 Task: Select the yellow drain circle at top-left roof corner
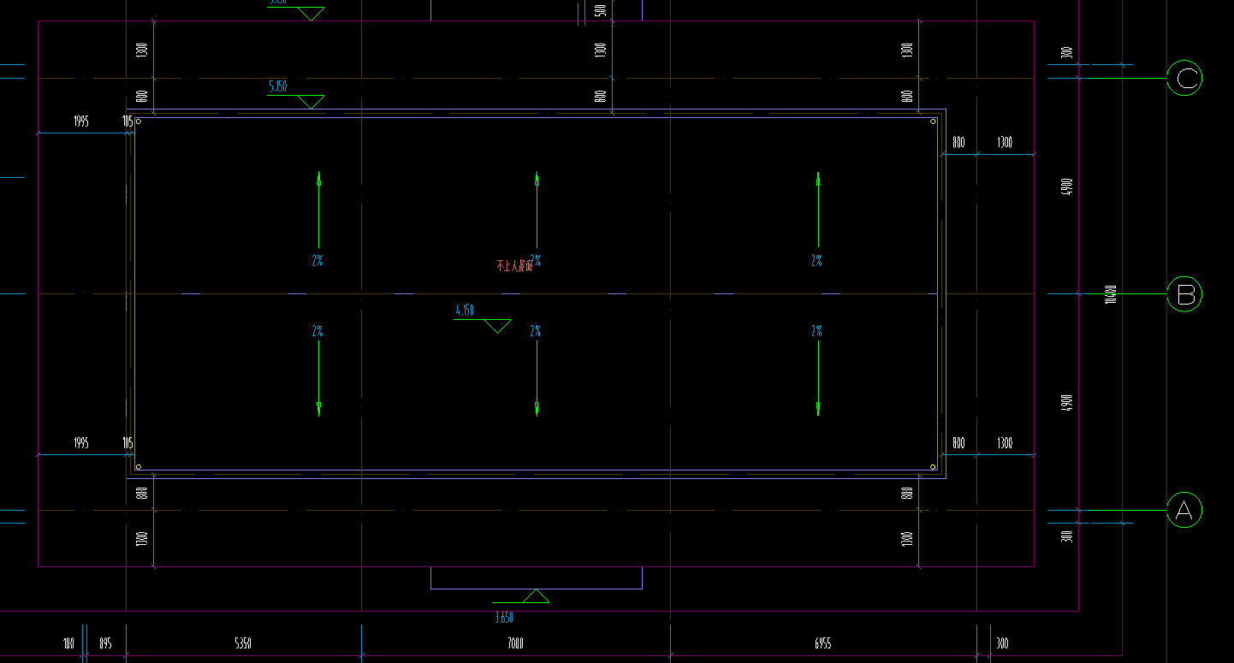[x=139, y=121]
